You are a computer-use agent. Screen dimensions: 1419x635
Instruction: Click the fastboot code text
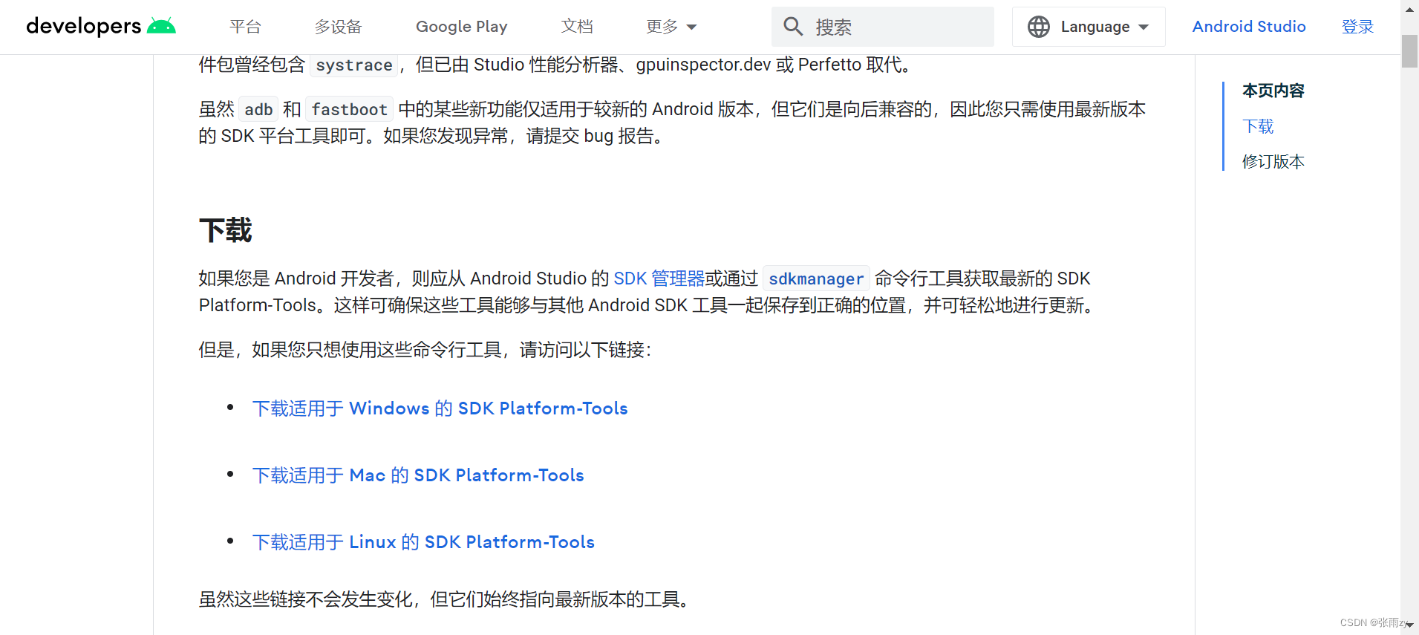(349, 110)
